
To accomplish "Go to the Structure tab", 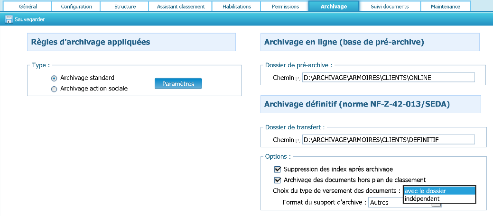I will click(125, 7).
